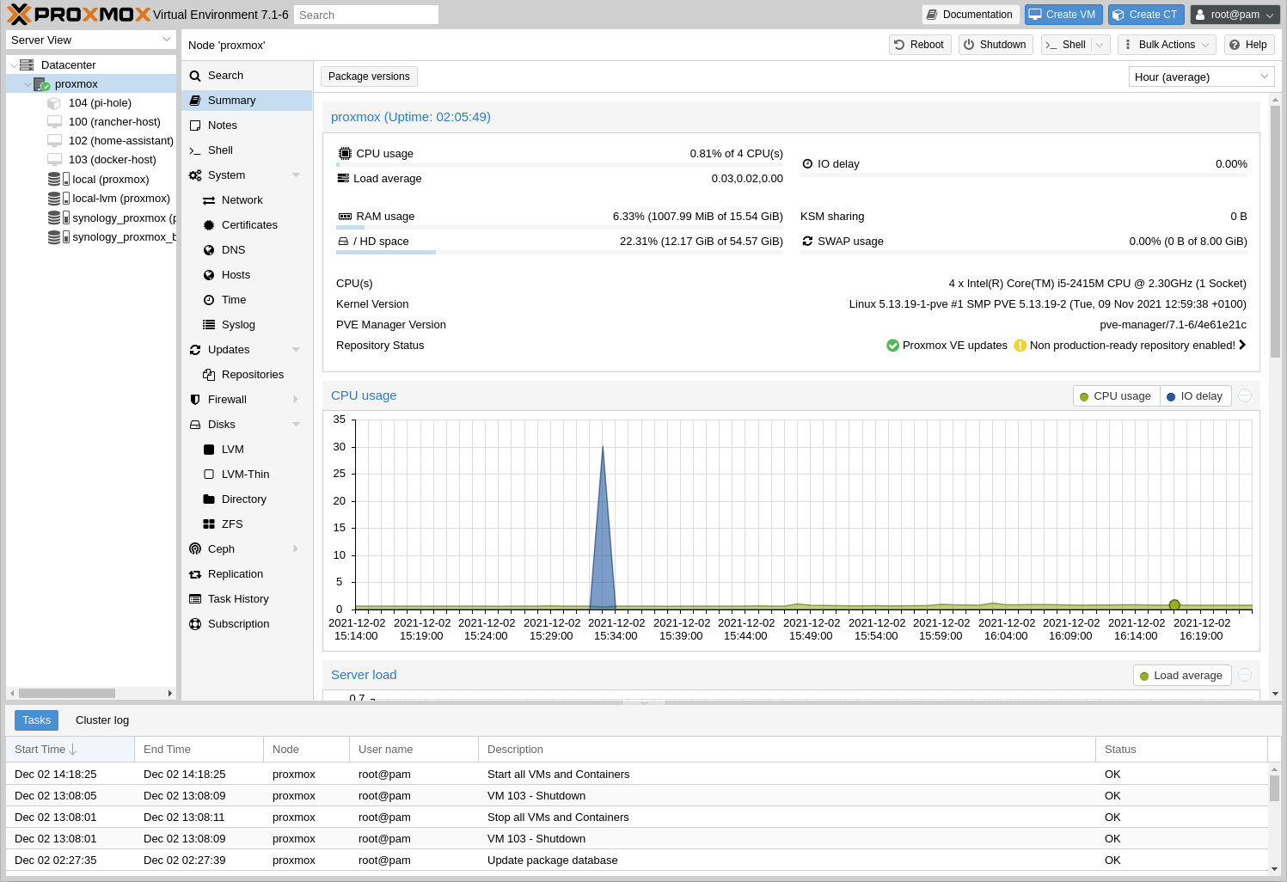
Task: View the Syslog panel
Action: 237,324
